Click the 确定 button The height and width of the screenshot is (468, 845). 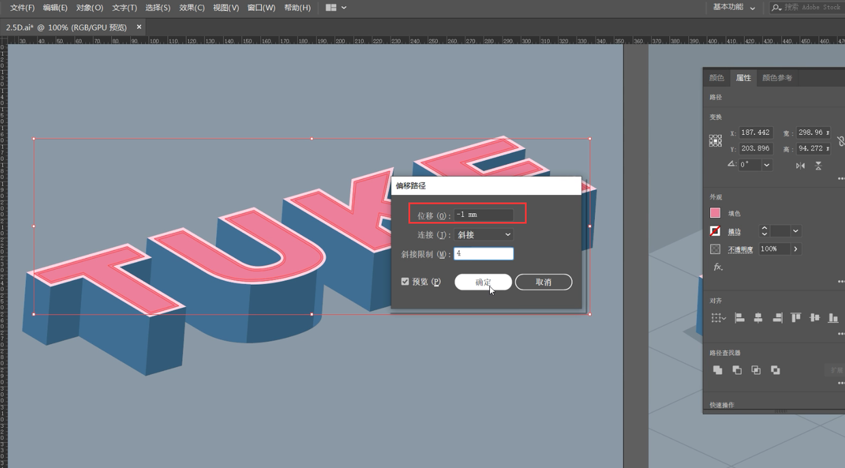[x=483, y=282]
